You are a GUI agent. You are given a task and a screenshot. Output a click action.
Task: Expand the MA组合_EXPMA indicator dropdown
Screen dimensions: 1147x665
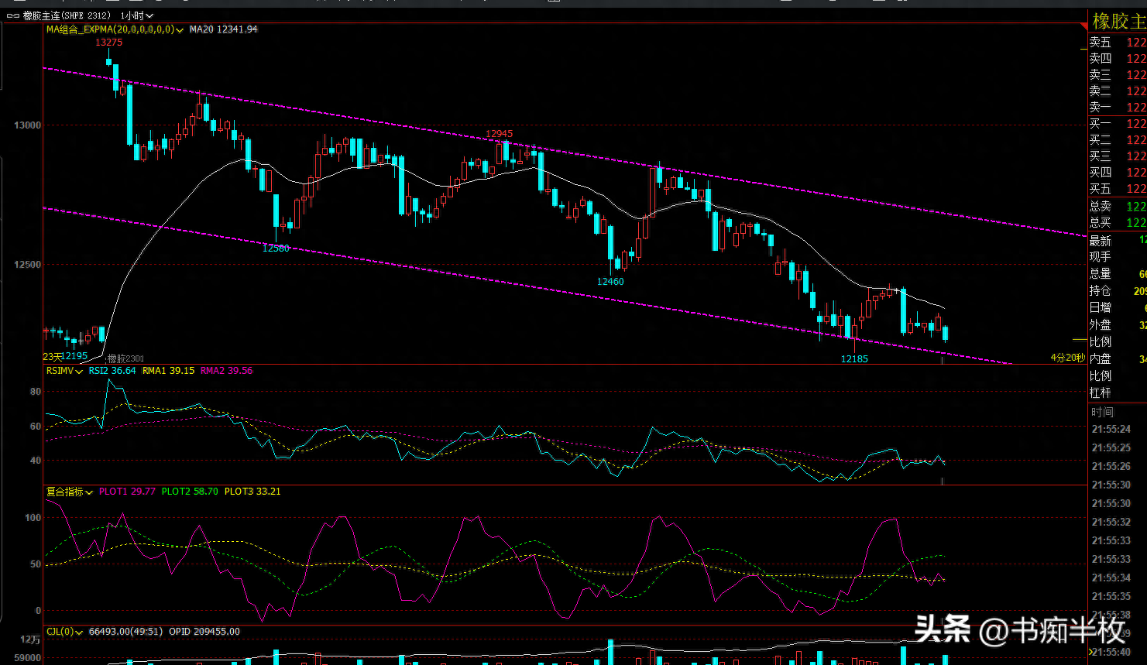[180, 30]
